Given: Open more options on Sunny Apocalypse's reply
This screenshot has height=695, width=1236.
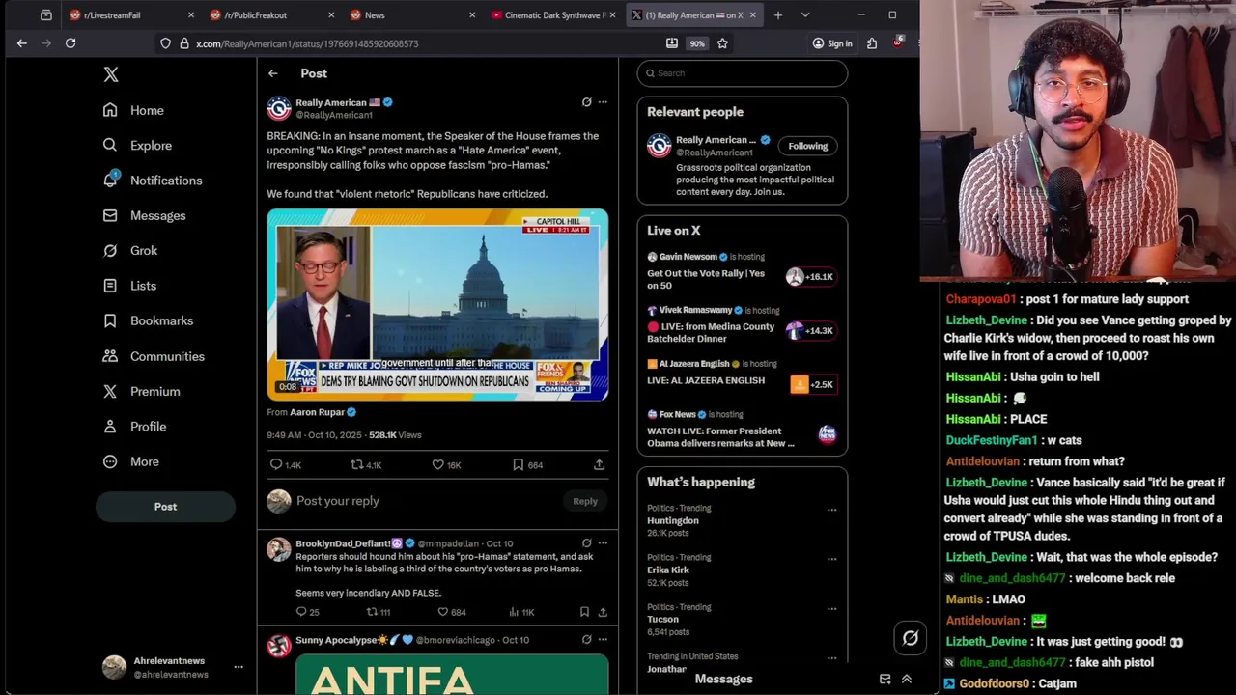Looking at the screenshot, I should [x=603, y=640].
